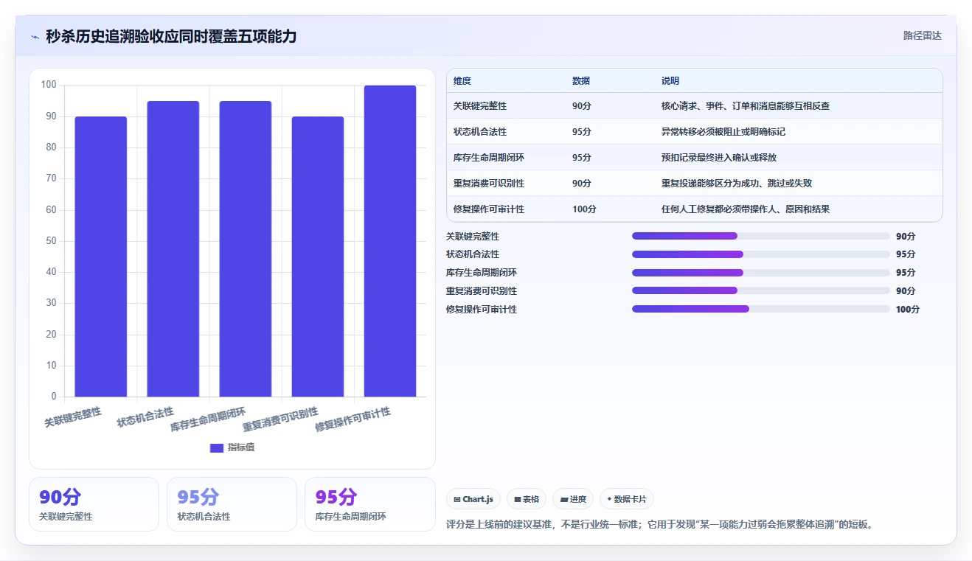Click the 说明 column header
This screenshot has height=561, width=972.
click(670, 81)
